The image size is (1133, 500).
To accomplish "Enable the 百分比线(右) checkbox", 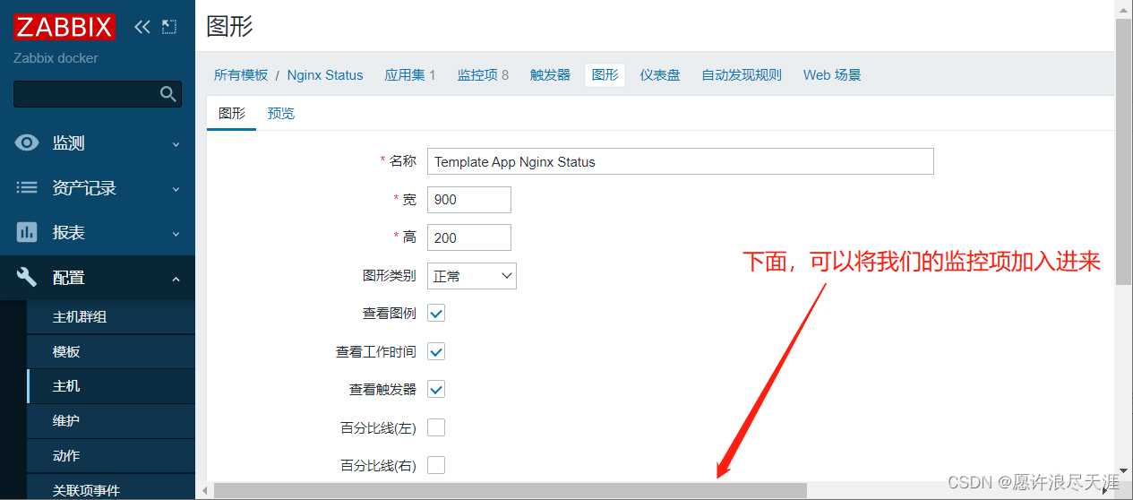I will point(436,465).
